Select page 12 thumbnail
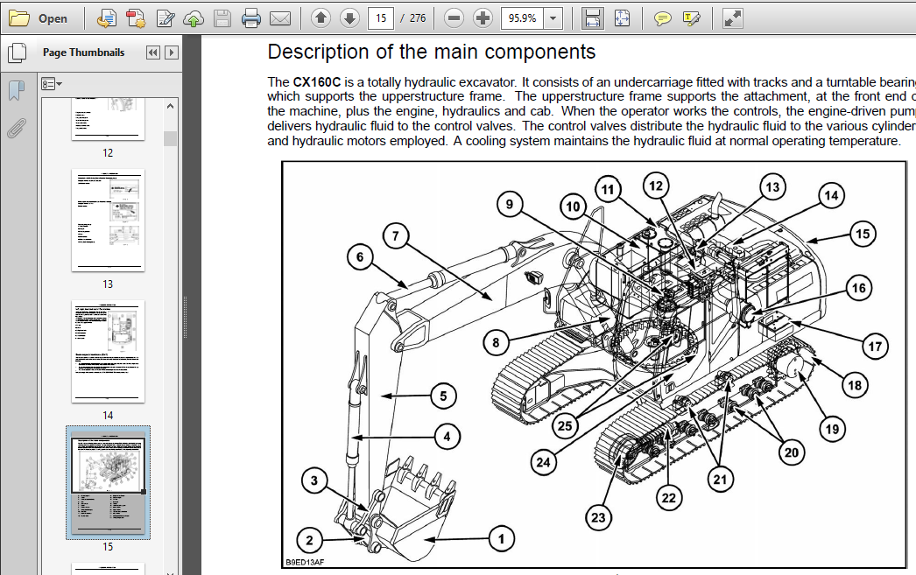This screenshot has width=916, height=575. click(108, 119)
